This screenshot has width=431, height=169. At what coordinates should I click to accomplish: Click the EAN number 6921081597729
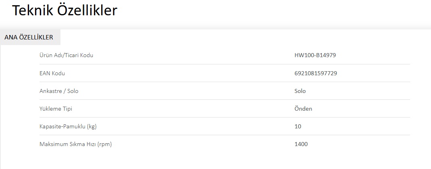(x=316, y=73)
